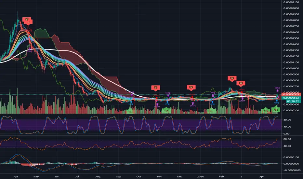Click the red bear marker above December candles
Screen dimensions: 303x179
coord(191,88)
